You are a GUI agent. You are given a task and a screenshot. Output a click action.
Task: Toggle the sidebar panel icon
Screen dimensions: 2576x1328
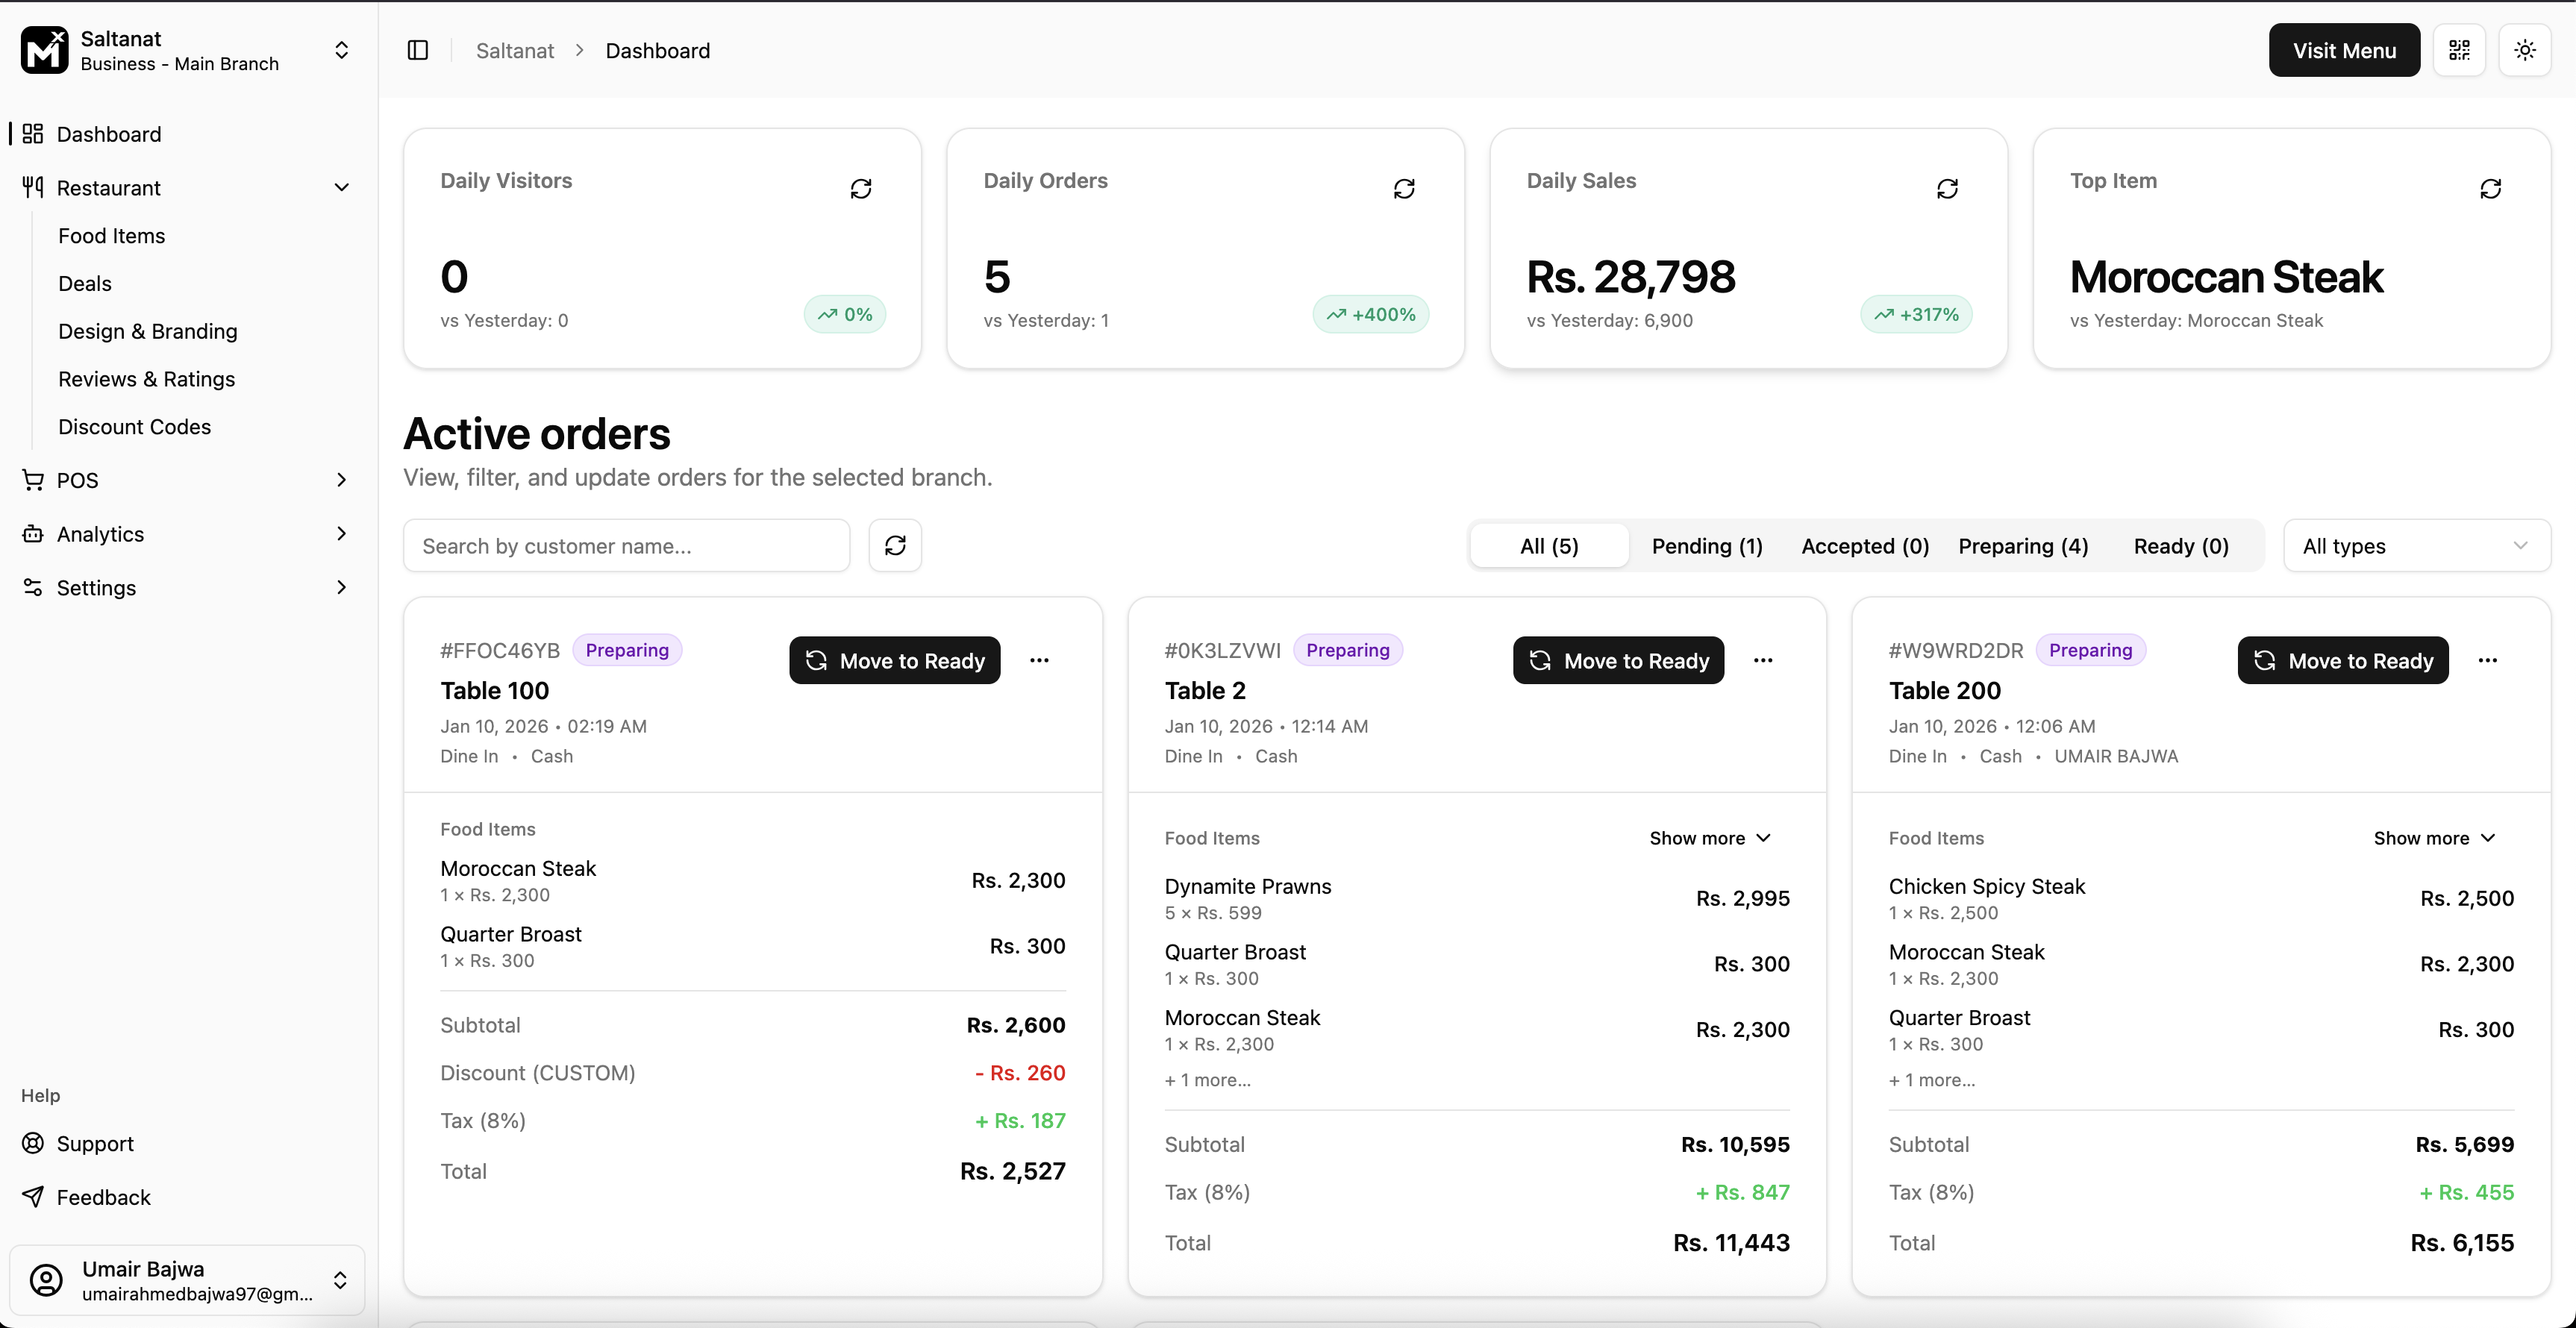(x=418, y=50)
